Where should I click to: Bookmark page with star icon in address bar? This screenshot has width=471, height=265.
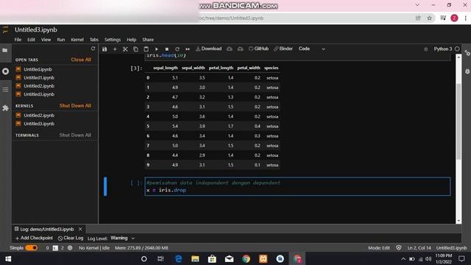point(430,18)
